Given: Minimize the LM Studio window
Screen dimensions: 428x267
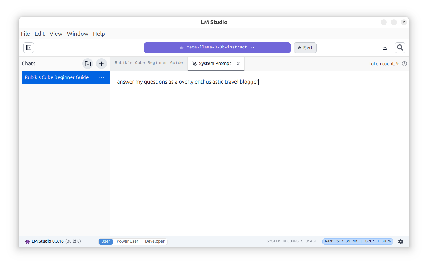Looking at the screenshot, I should 384,22.
